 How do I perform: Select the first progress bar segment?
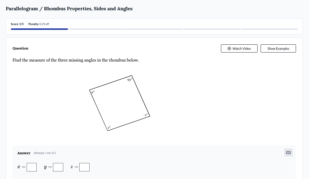pos(39,29)
